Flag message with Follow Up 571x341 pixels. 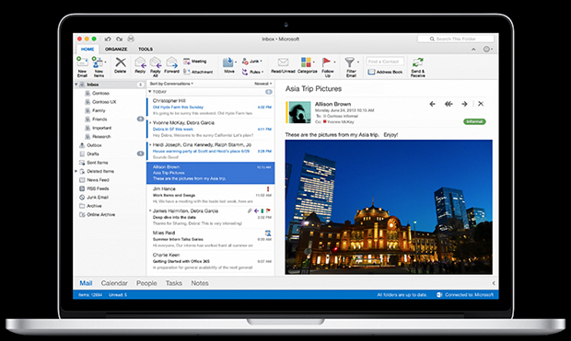(328, 67)
